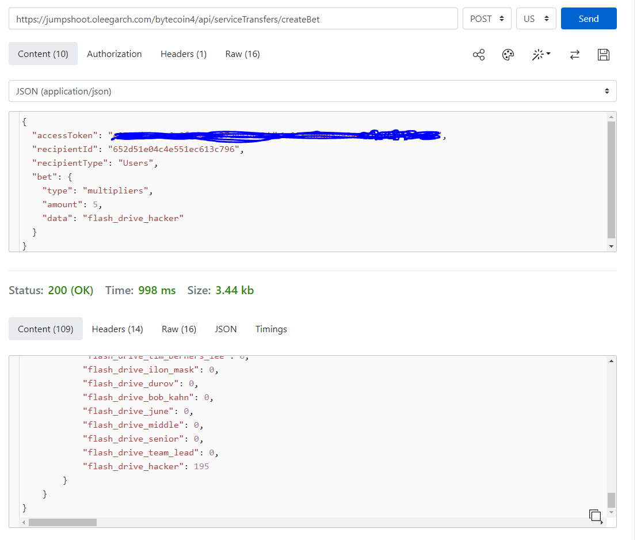Click the request body vertical scrollbar thumb

pos(611,180)
